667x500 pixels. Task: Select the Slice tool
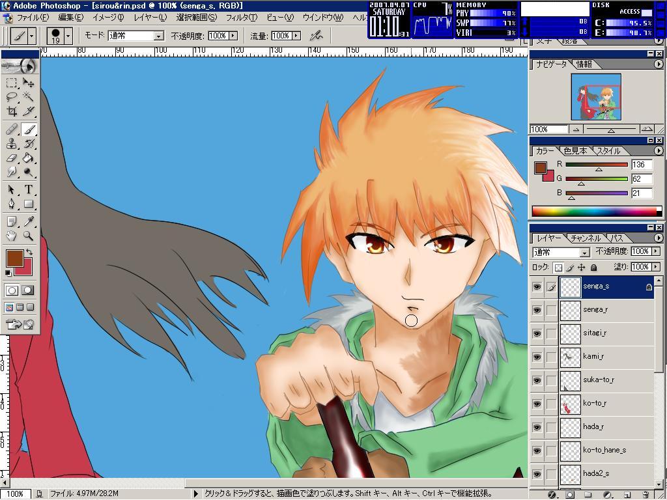(x=28, y=111)
